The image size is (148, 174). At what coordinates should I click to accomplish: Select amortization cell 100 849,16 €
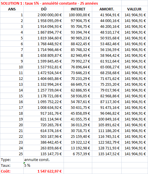107,119
